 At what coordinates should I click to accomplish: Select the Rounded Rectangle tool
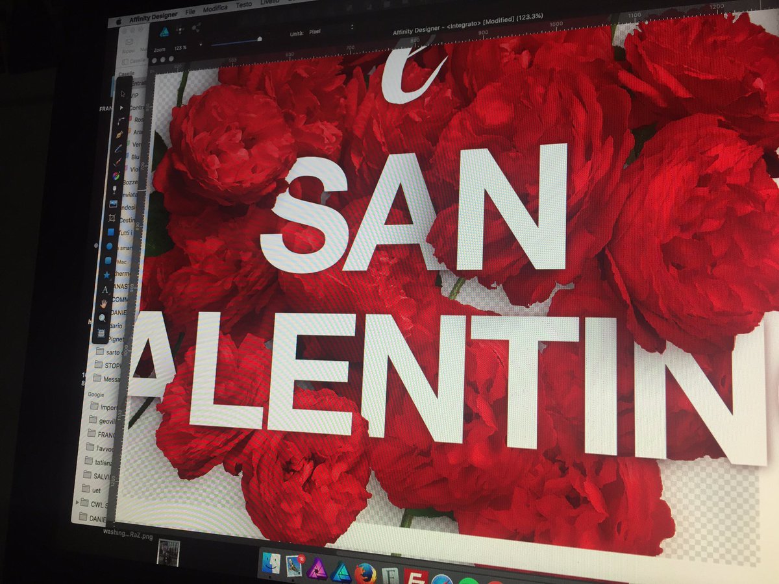coord(108,260)
